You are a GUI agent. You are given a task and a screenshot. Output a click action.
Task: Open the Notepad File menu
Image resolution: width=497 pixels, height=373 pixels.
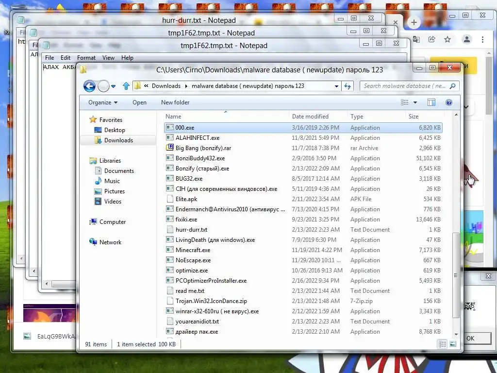point(50,58)
